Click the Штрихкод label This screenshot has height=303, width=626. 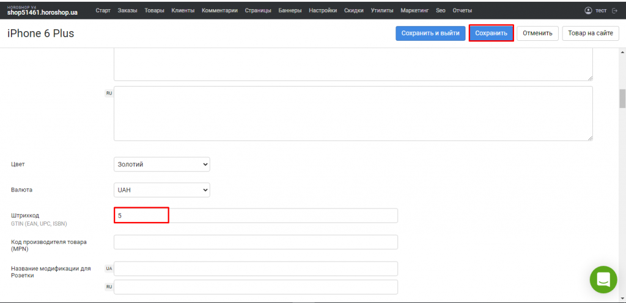click(x=25, y=215)
